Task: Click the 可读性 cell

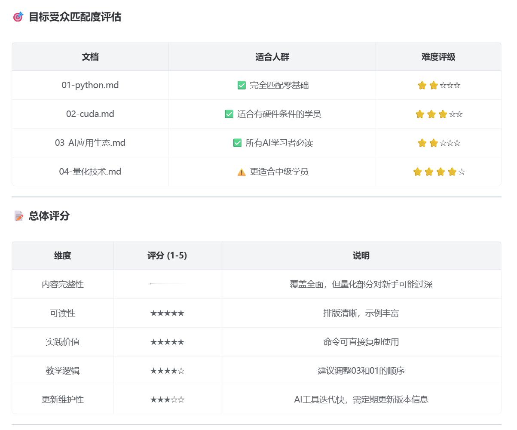Action: point(63,313)
